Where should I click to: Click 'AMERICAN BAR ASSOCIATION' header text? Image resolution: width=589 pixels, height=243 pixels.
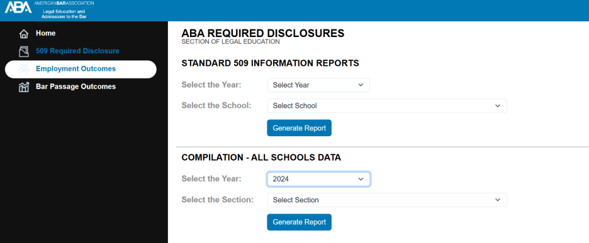tap(64, 3)
